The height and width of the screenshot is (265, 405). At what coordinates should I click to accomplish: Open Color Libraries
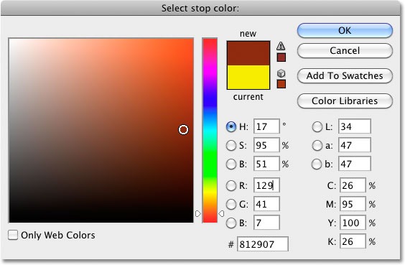point(345,101)
